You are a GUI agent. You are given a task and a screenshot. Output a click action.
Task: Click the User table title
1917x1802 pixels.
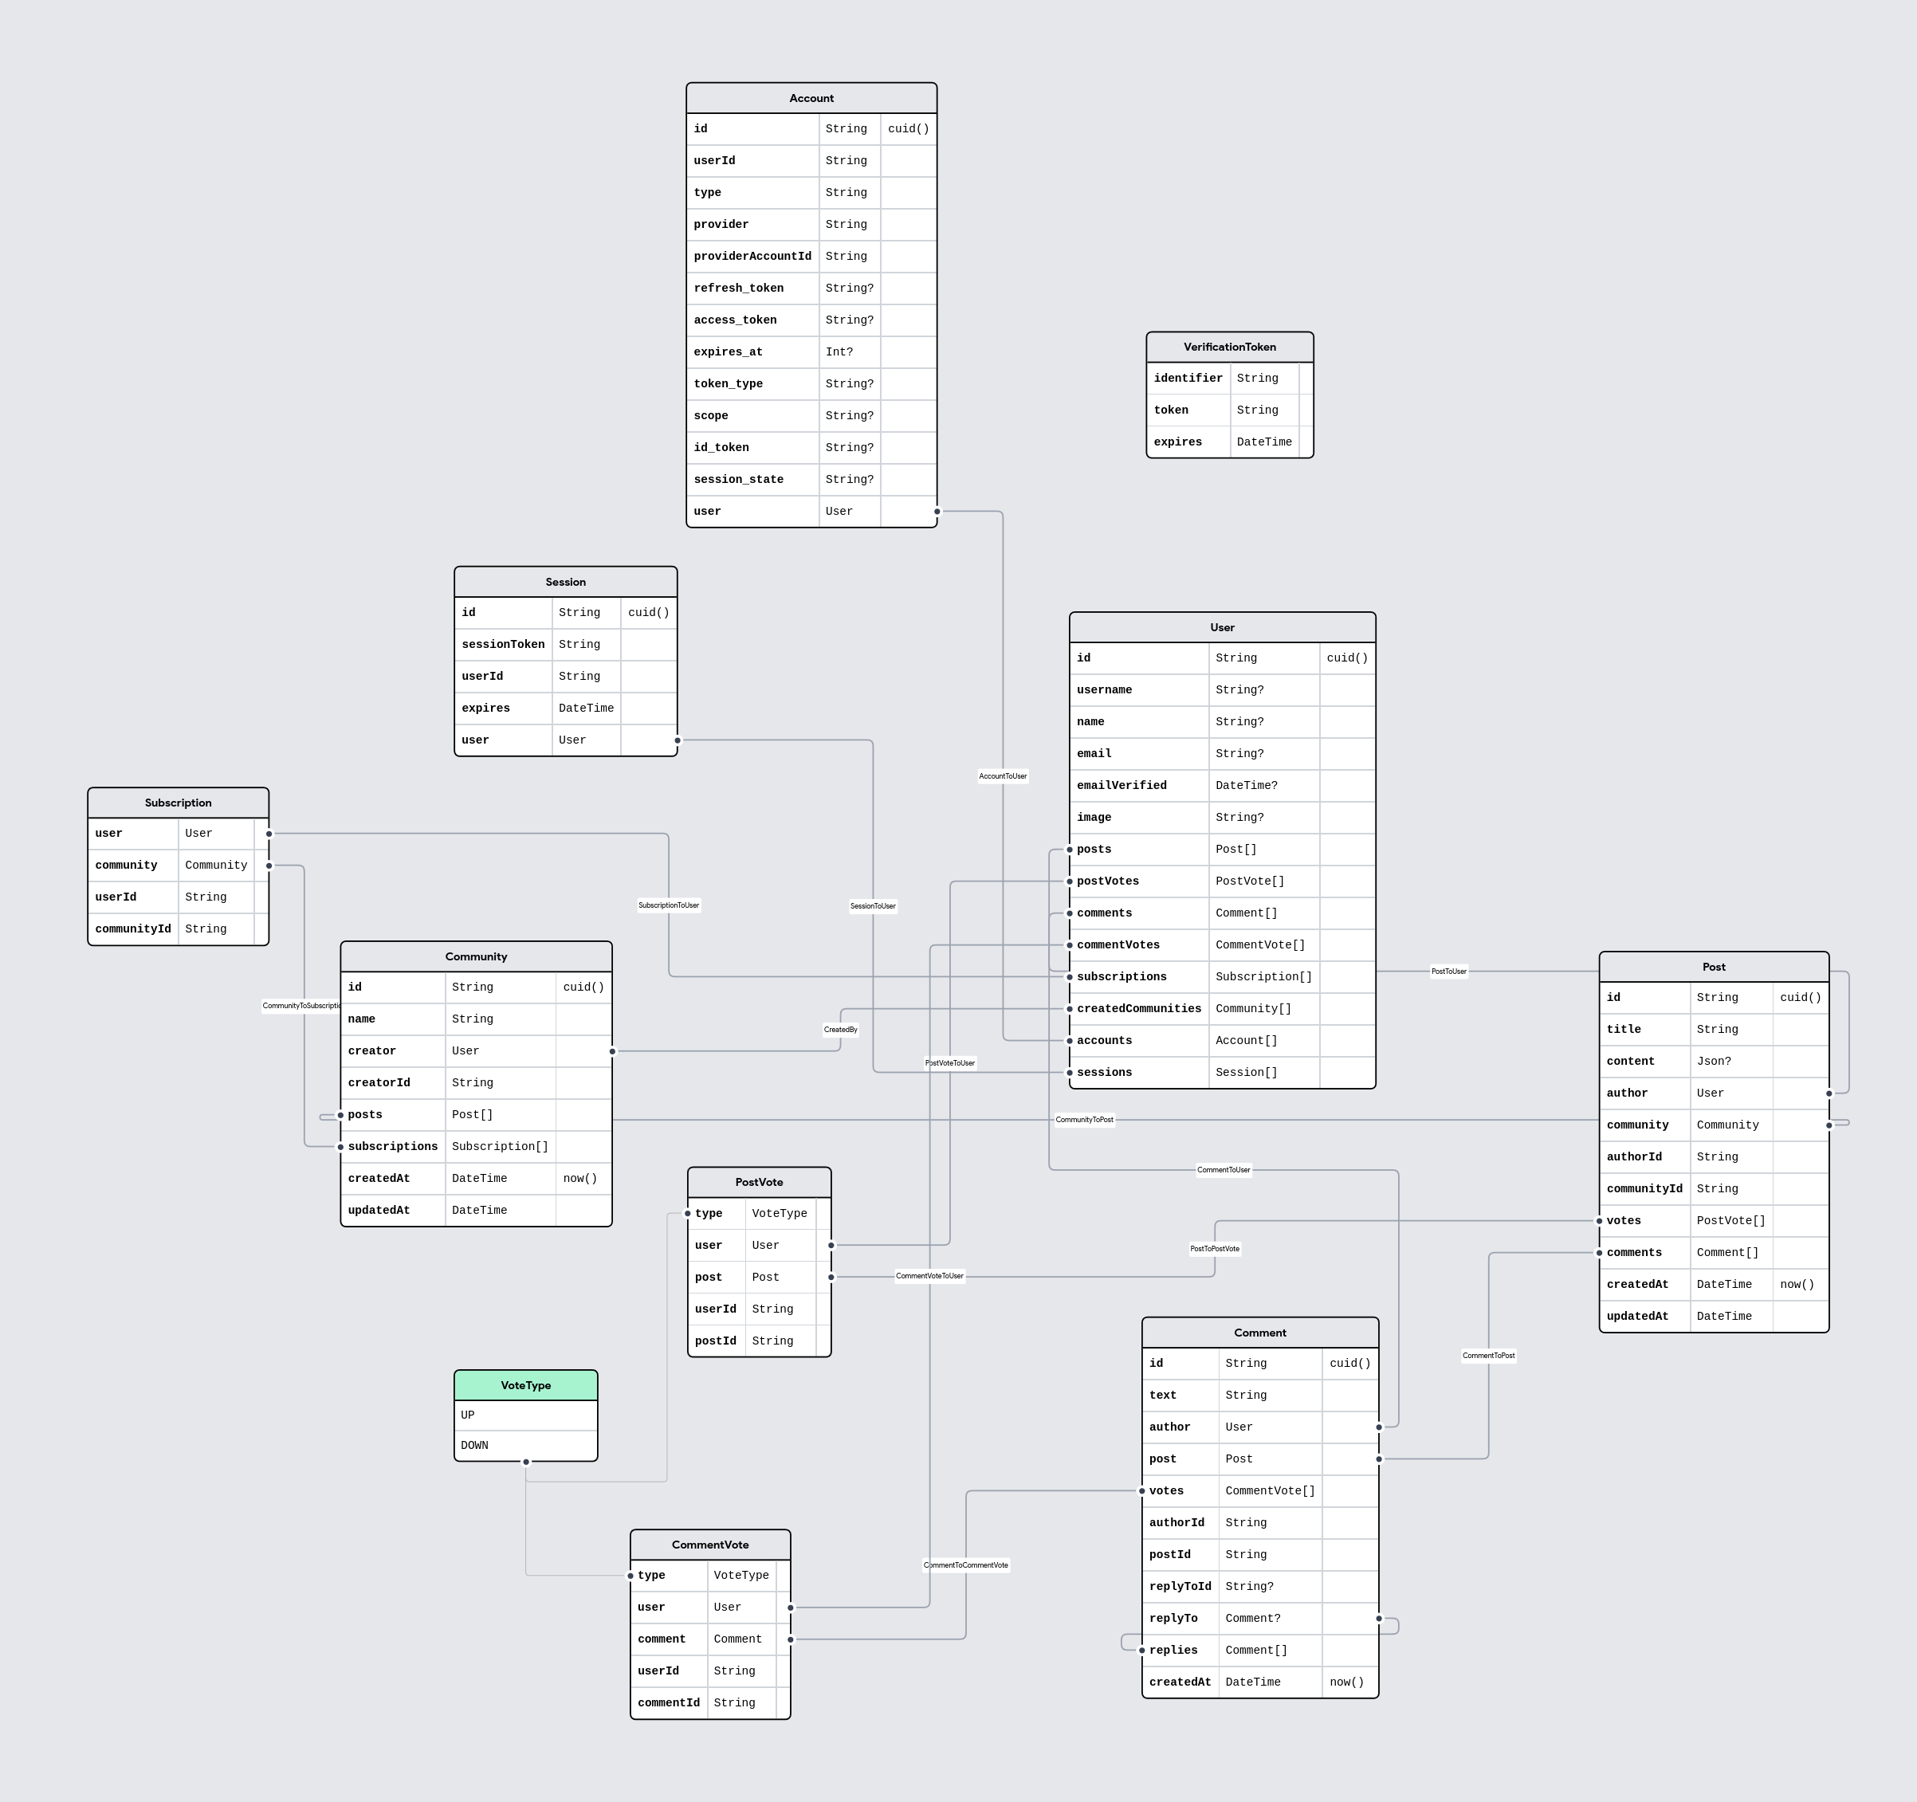click(x=1222, y=628)
